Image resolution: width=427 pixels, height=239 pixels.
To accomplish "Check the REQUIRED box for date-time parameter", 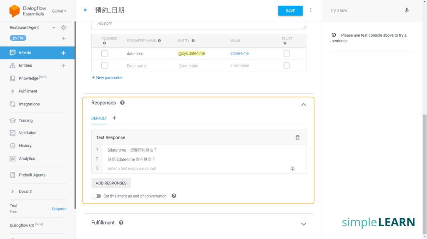I will 104,53.
